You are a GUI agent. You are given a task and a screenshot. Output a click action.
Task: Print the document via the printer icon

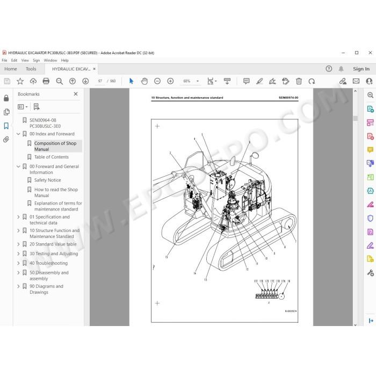(46, 81)
